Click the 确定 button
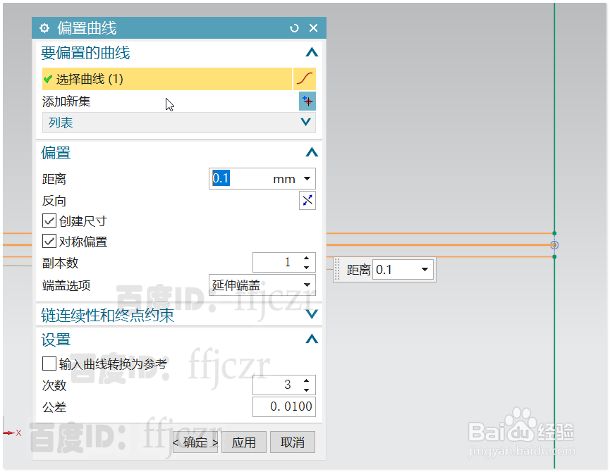Viewport: 610px width, 472px height. pos(195,442)
